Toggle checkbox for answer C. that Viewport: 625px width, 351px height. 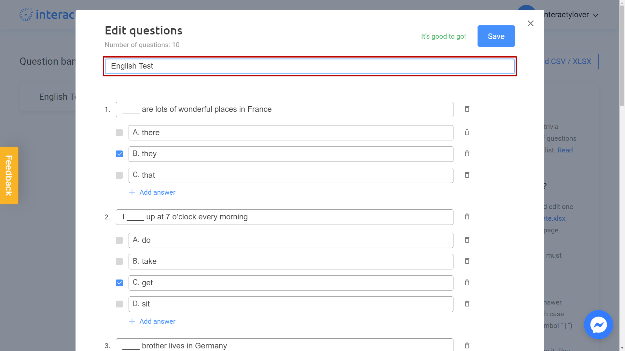tap(119, 175)
